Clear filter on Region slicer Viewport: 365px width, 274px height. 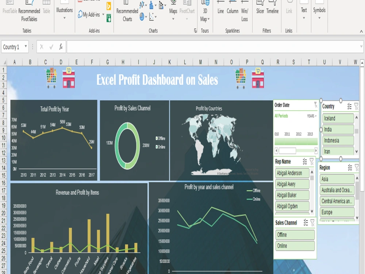coord(357,168)
